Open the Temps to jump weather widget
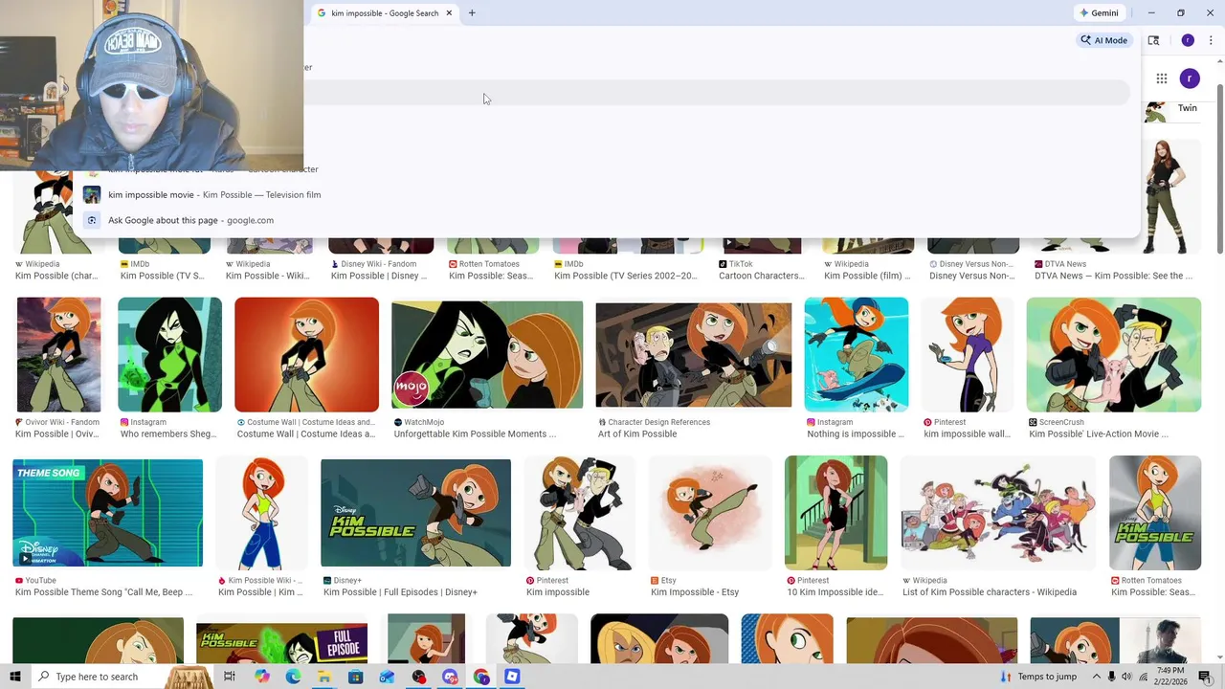 tap(1038, 677)
